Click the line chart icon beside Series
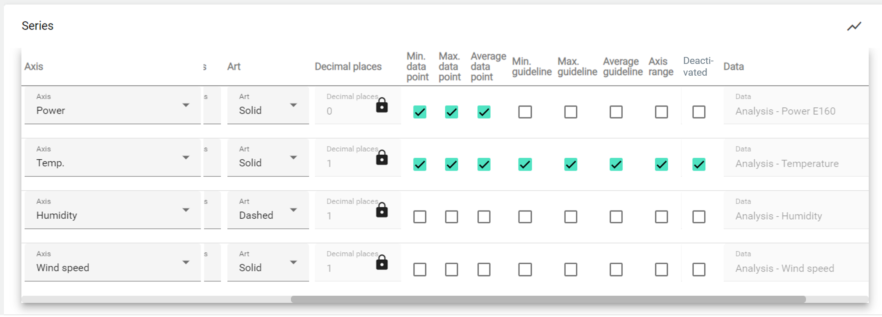 point(854,26)
